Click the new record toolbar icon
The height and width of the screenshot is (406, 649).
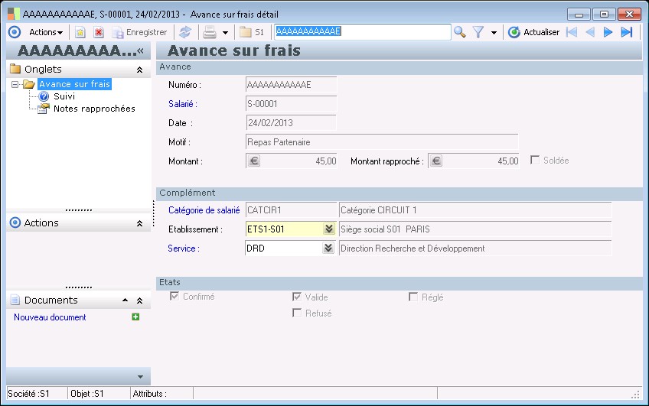80,32
